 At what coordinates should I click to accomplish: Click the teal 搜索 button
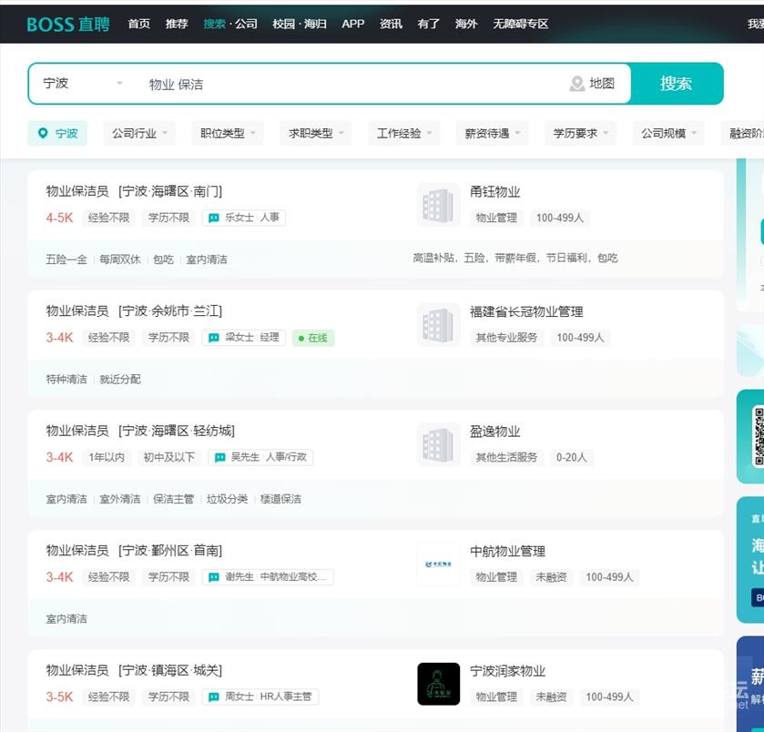[x=677, y=83]
